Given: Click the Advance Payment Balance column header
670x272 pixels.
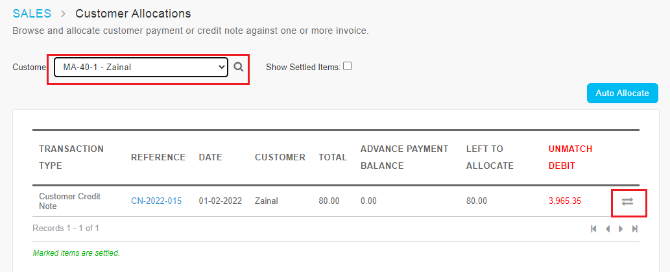Looking at the screenshot, I should coord(405,157).
